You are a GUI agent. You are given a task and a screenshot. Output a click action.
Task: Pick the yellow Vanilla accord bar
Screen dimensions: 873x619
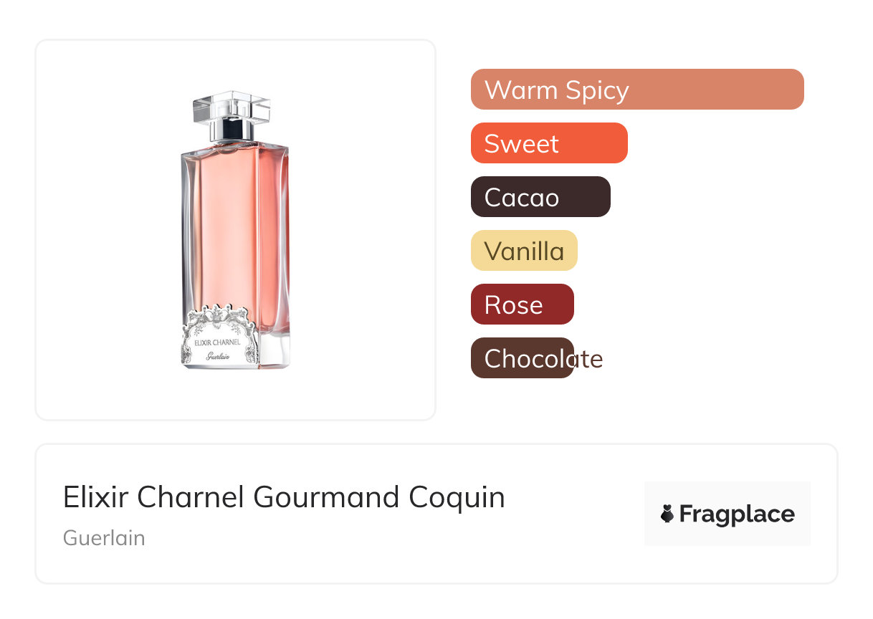524,251
